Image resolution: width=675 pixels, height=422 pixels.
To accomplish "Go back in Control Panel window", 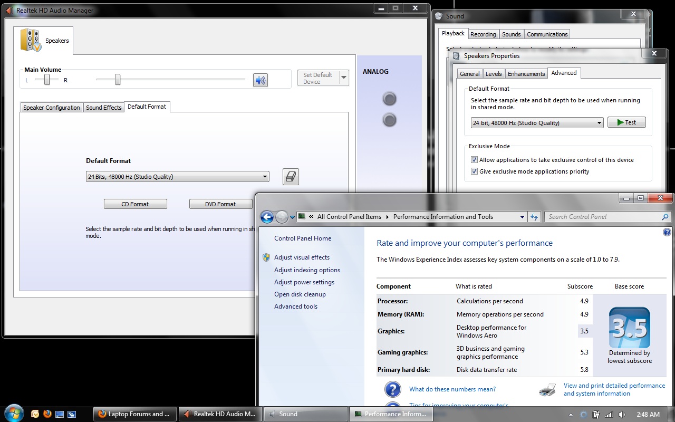I will 267,217.
